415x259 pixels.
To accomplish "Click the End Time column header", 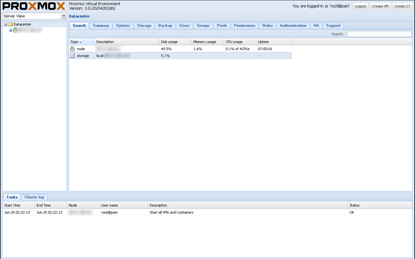I will (x=51, y=205).
